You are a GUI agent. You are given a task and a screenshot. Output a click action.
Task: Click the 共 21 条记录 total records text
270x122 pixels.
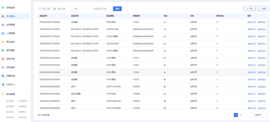pos(44,115)
